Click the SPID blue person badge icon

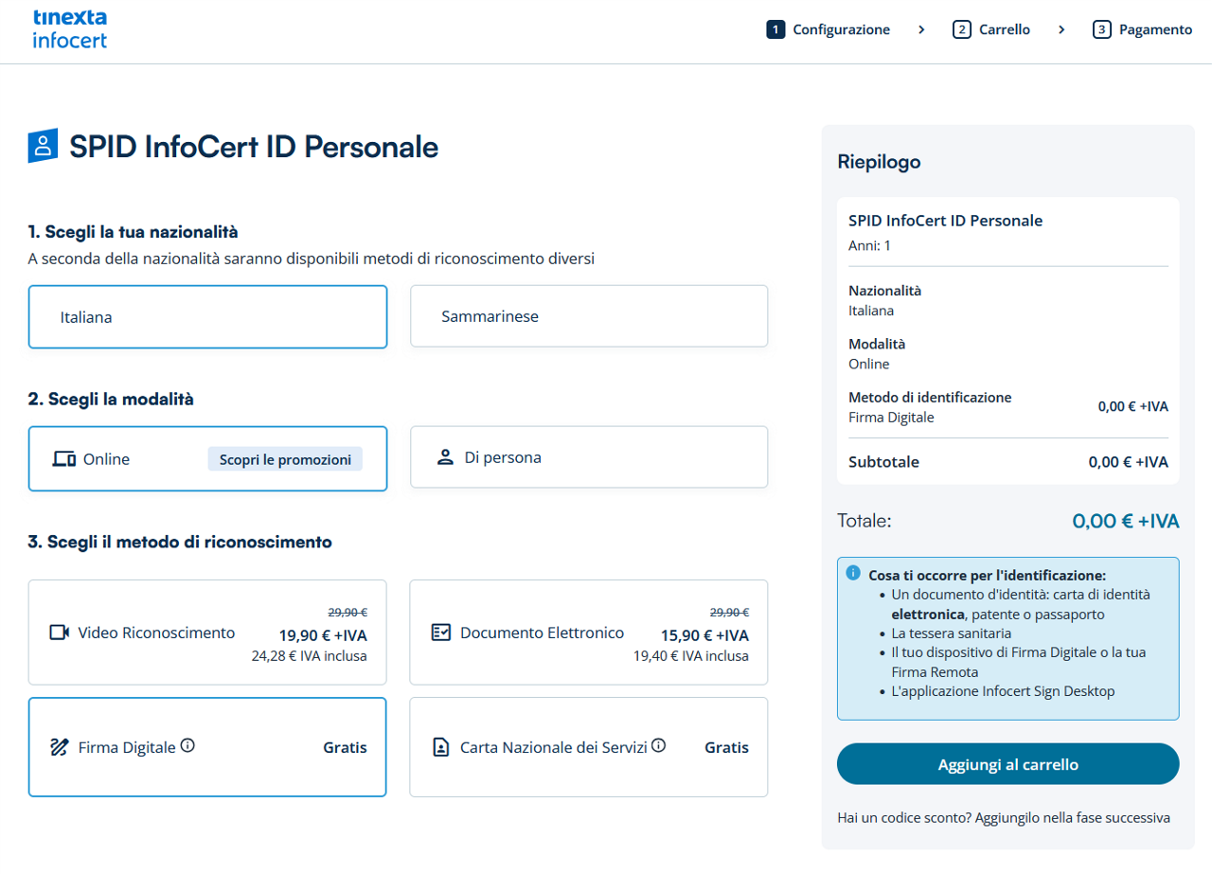pyautogui.click(x=43, y=146)
